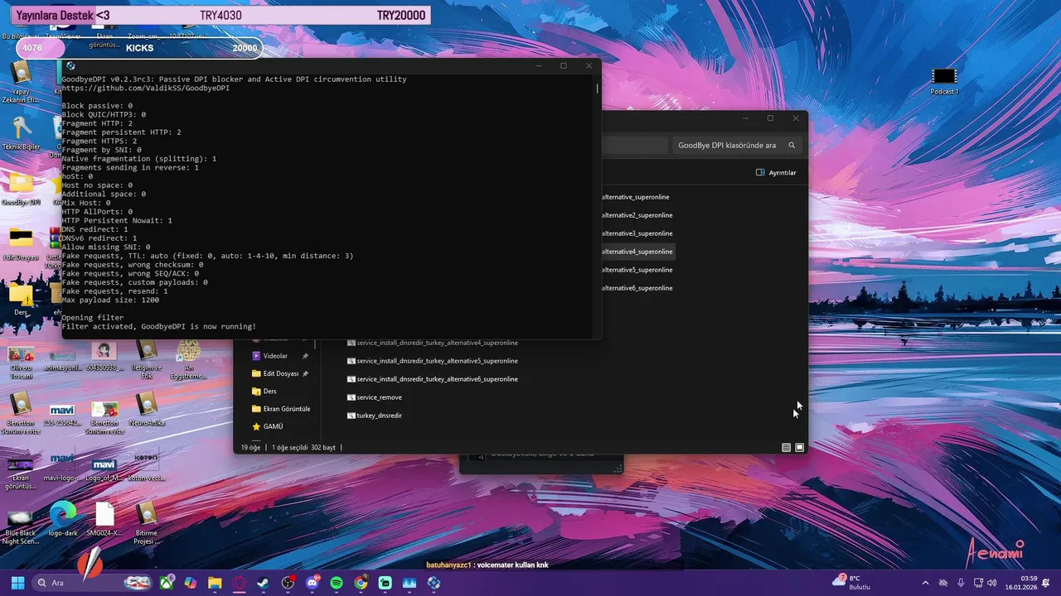Select the logo-dark Edge file icon
Image resolution: width=1061 pixels, height=596 pixels.
click(x=63, y=519)
